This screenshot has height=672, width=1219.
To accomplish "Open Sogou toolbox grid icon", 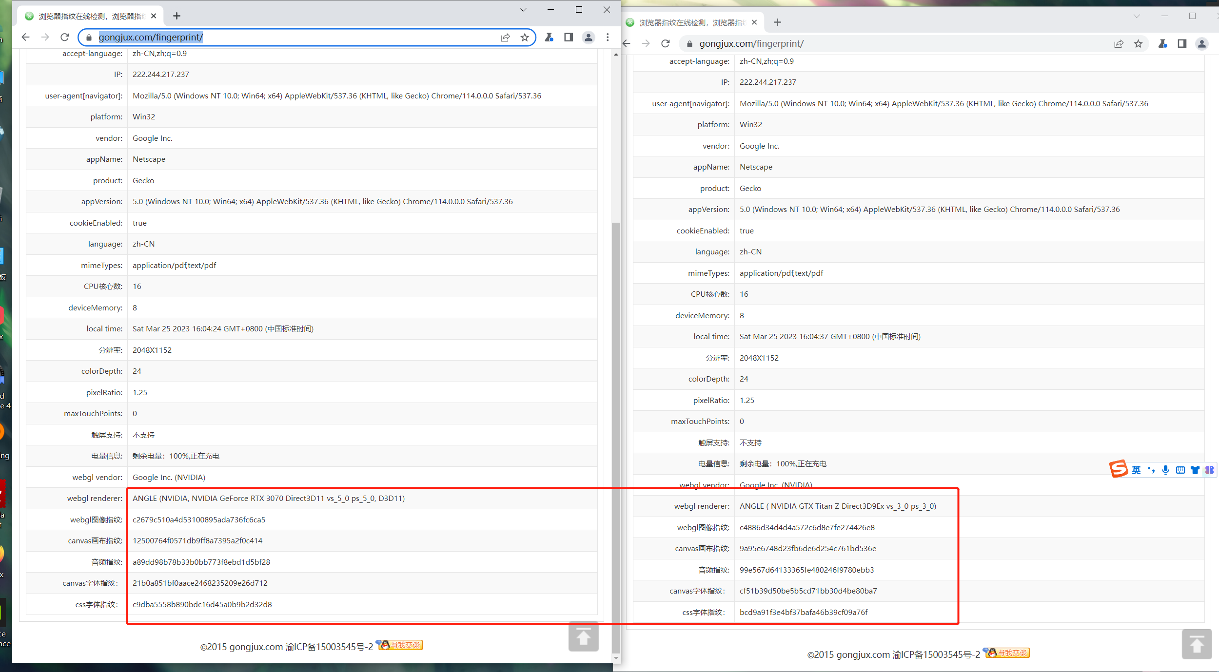I will [1210, 470].
